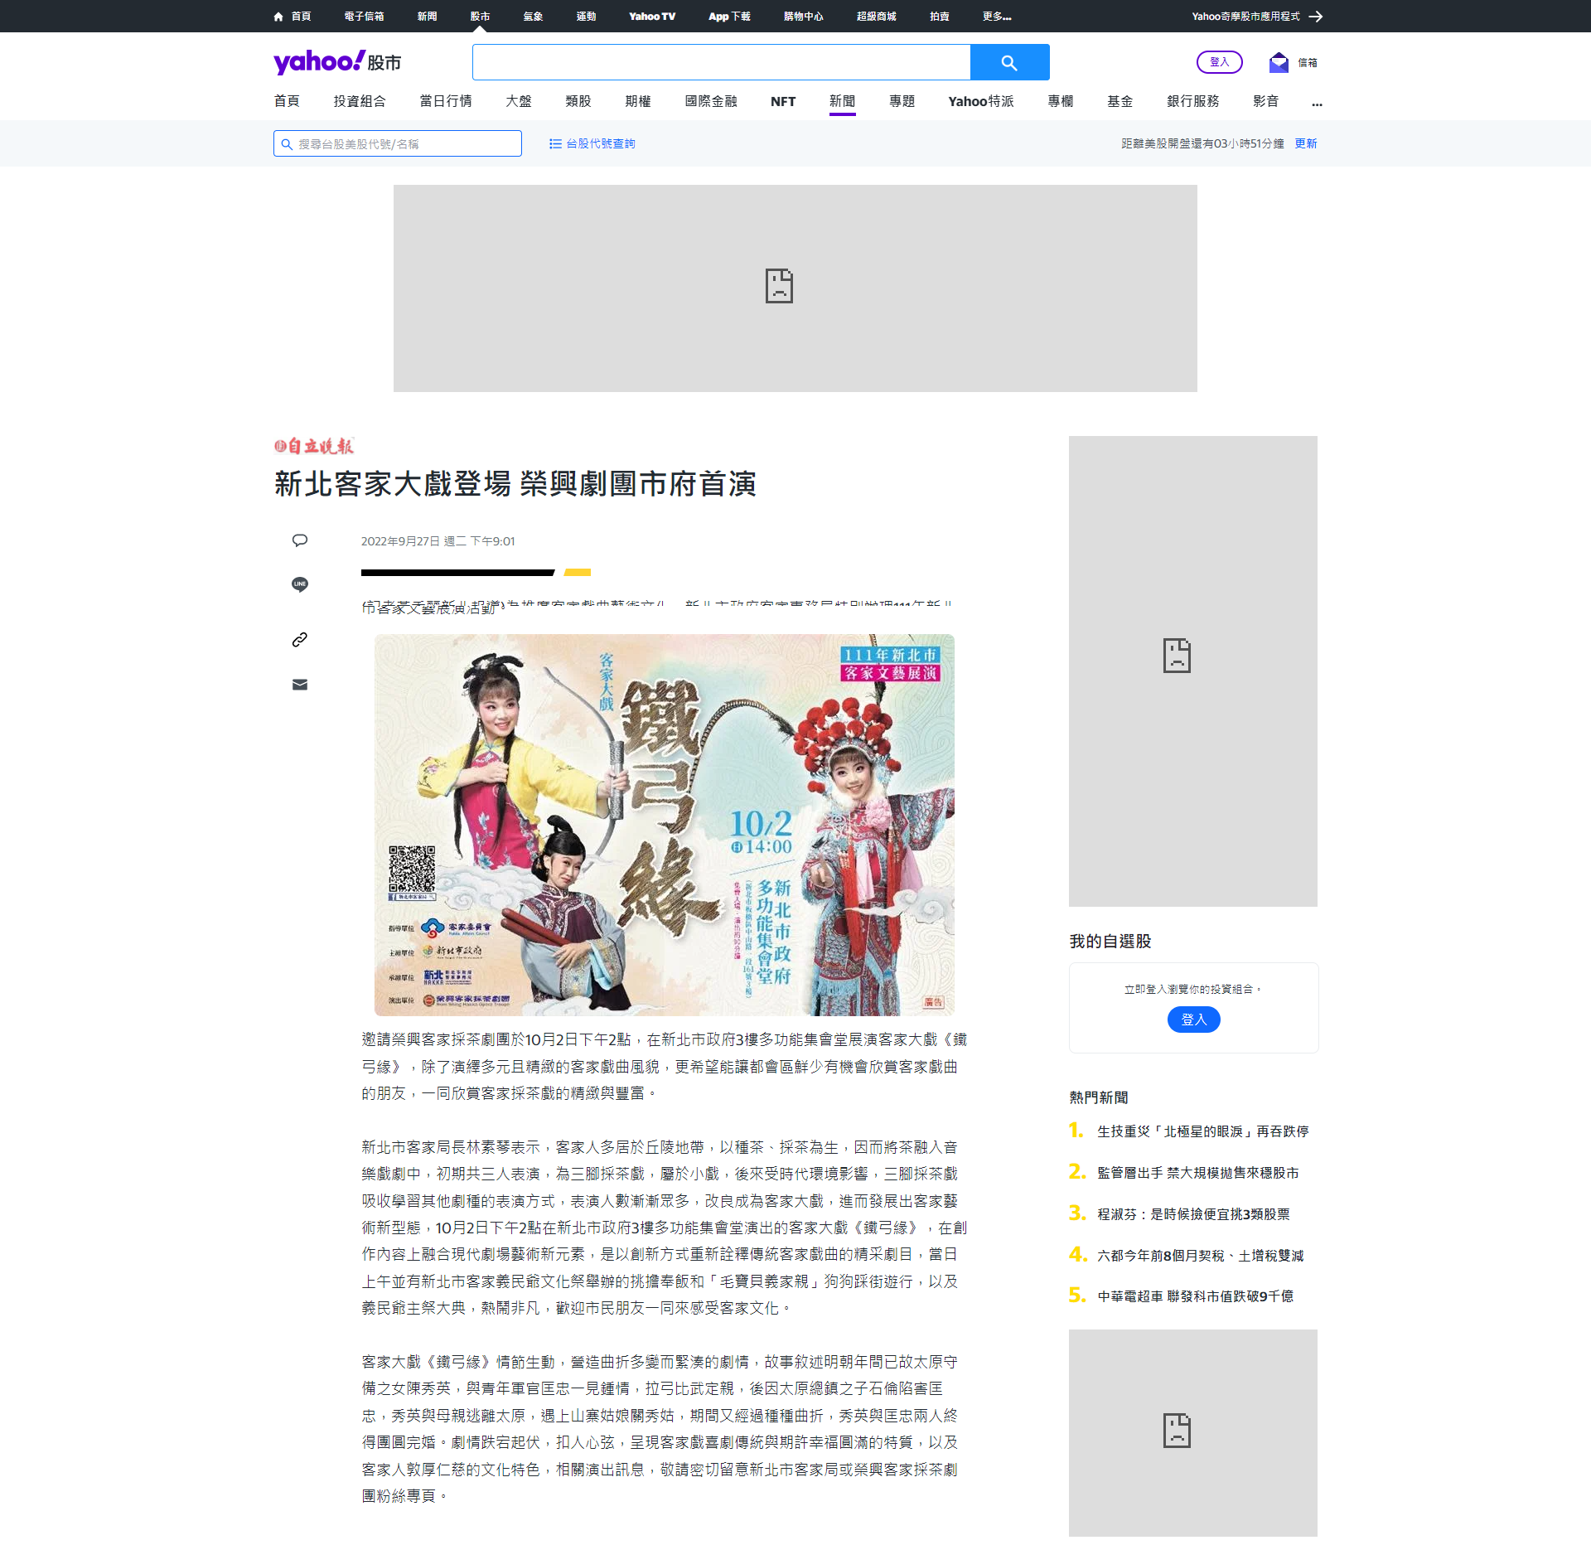1591x1545 pixels.
Task: Open the 新聞 navigation tab
Action: coord(843,101)
